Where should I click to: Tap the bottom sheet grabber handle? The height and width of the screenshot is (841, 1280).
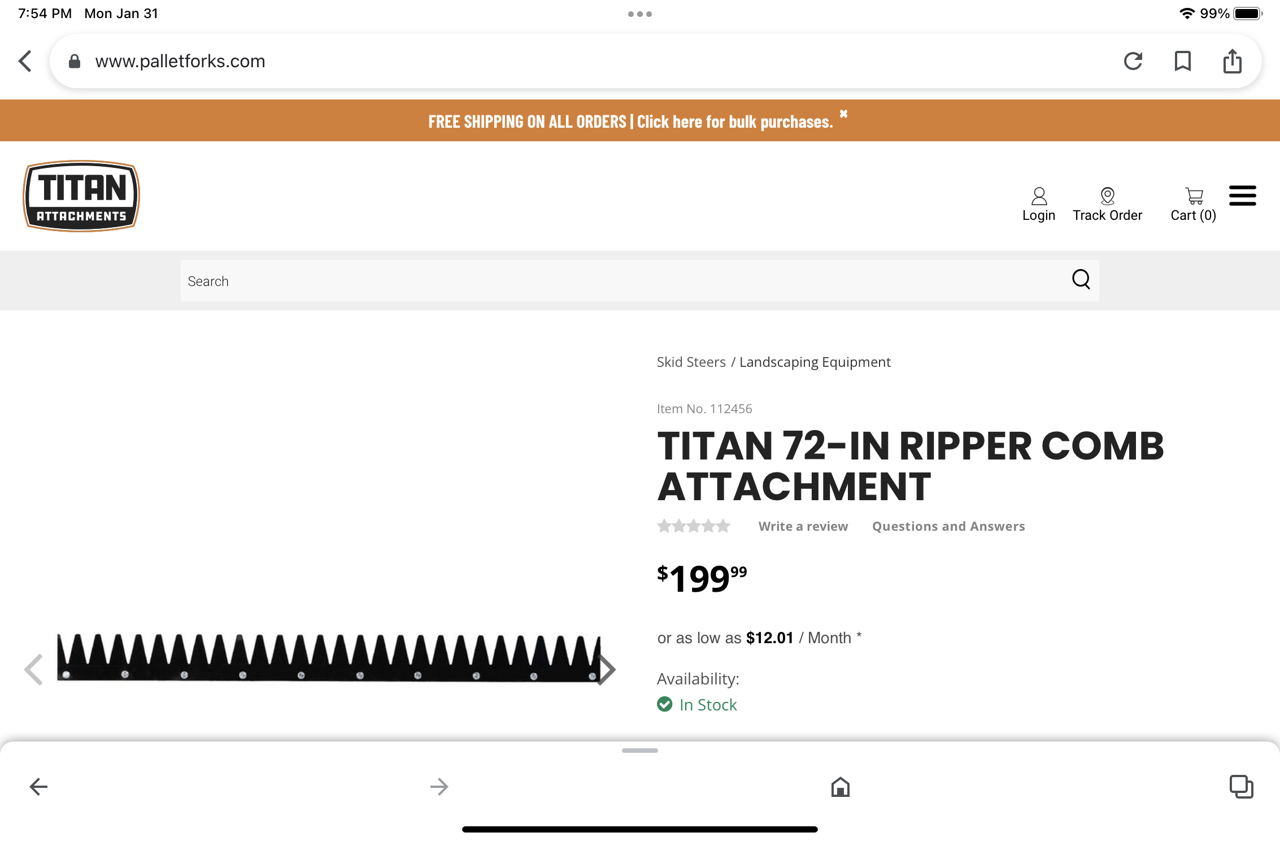pos(640,751)
